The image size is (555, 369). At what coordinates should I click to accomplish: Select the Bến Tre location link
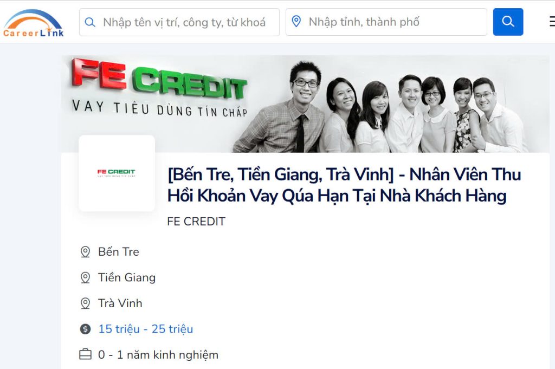click(x=119, y=251)
